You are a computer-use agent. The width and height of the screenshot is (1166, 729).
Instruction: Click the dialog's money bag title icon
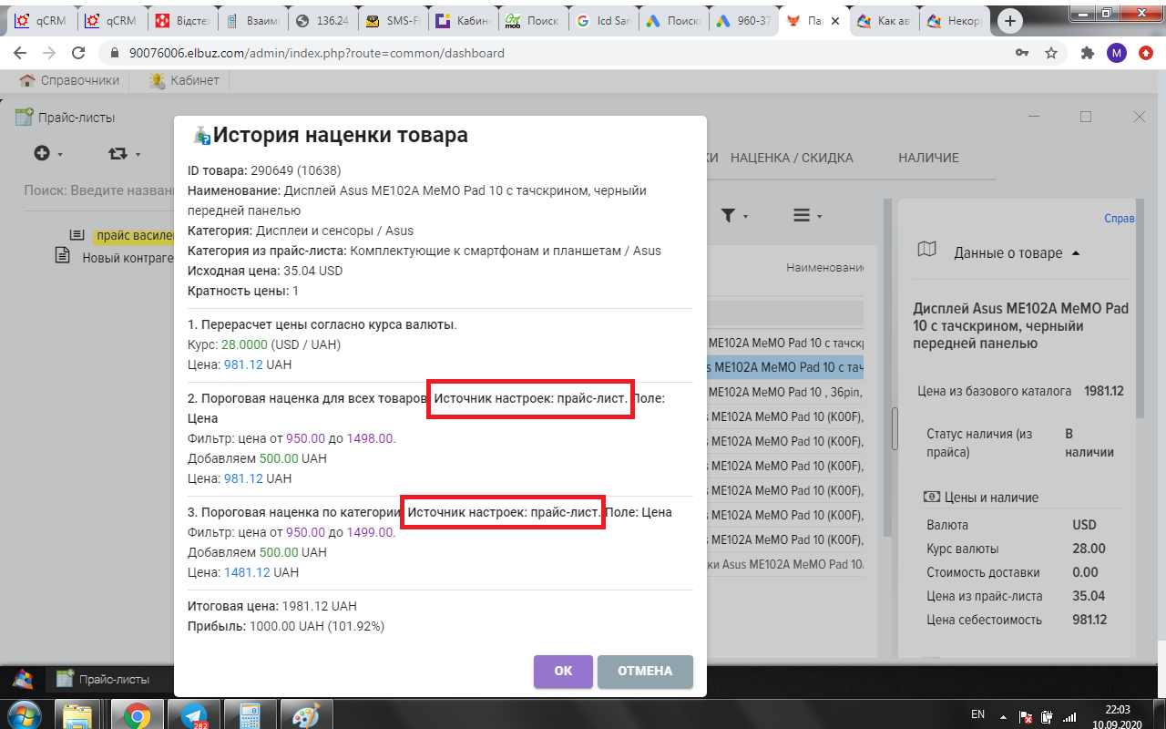[x=202, y=135]
